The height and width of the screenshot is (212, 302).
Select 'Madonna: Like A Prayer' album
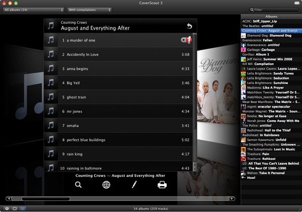tap(271, 87)
